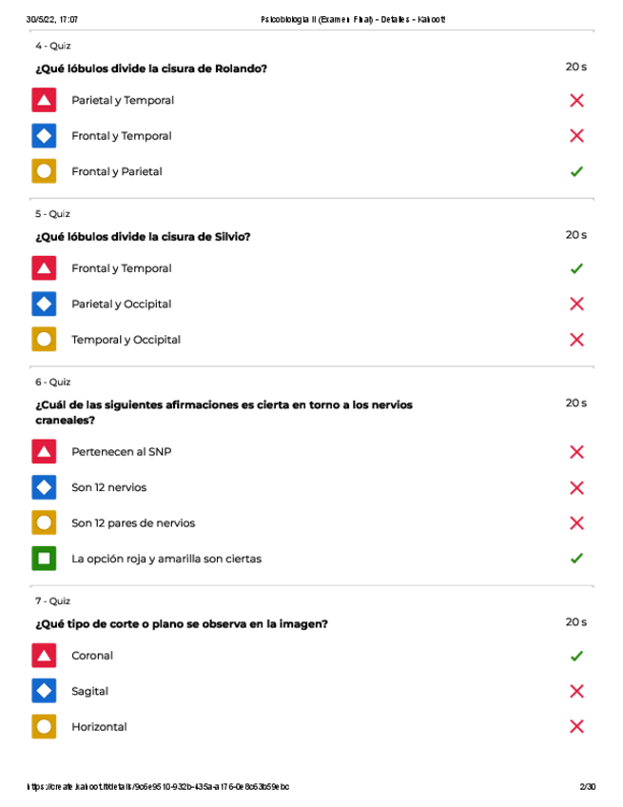Click the "6 - Quiz" label
The width and height of the screenshot is (623, 807).
[53, 382]
